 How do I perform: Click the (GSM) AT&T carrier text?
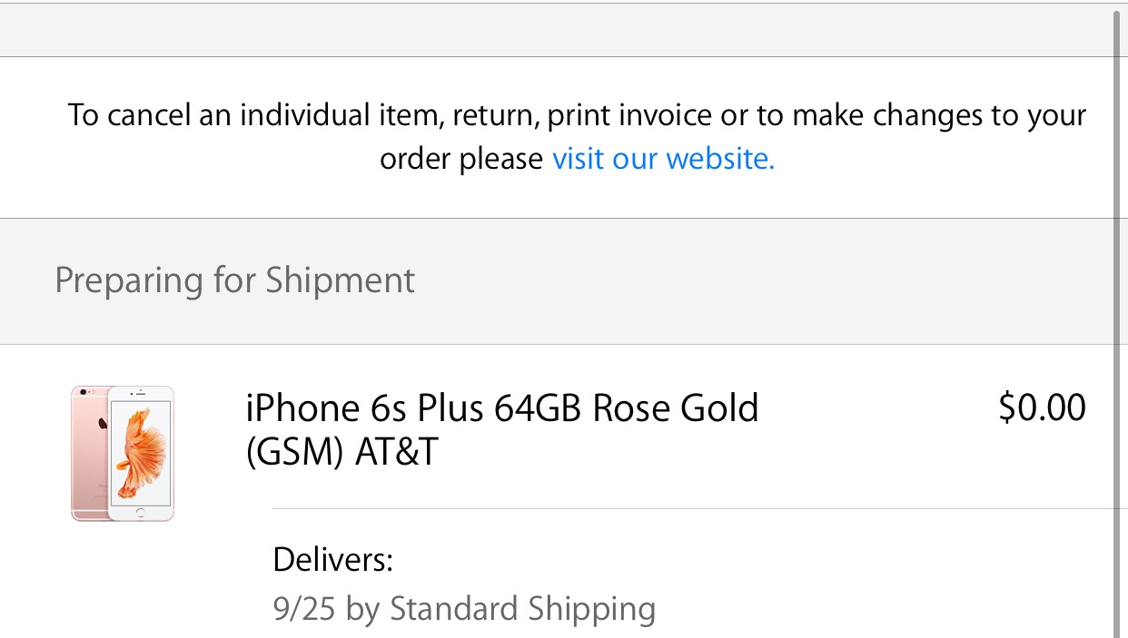342,453
